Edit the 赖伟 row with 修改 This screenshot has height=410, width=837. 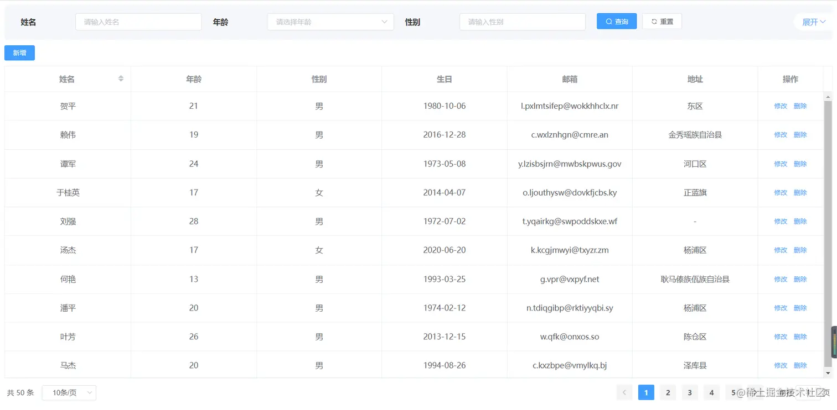click(x=781, y=135)
